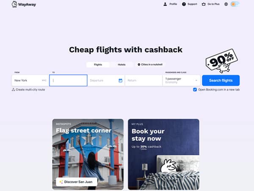Open the globe language selector

tap(226, 4)
